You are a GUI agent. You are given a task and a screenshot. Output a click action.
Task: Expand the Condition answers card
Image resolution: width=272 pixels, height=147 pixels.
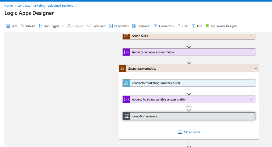pyautogui.click(x=189, y=116)
